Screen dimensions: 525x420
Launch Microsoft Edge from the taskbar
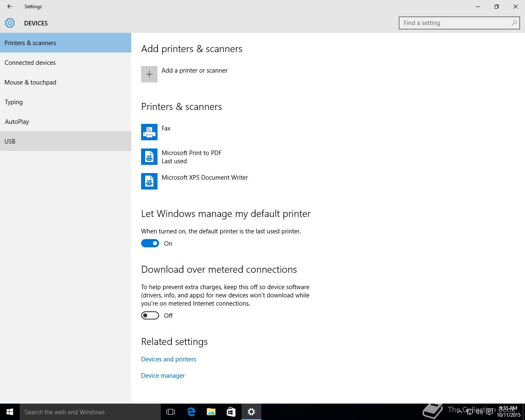coord(191,412)
